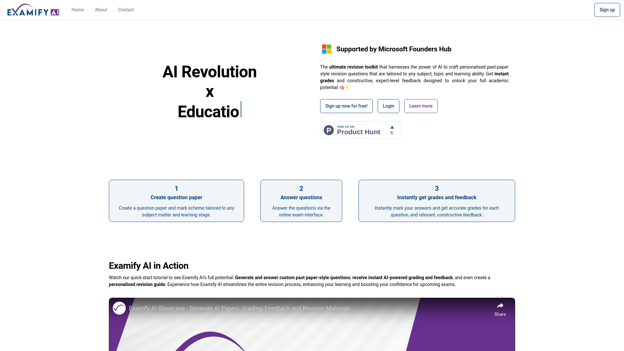
Task: Click the Microsoft Founders Hub logo
Action: click(x=326, y=49)
